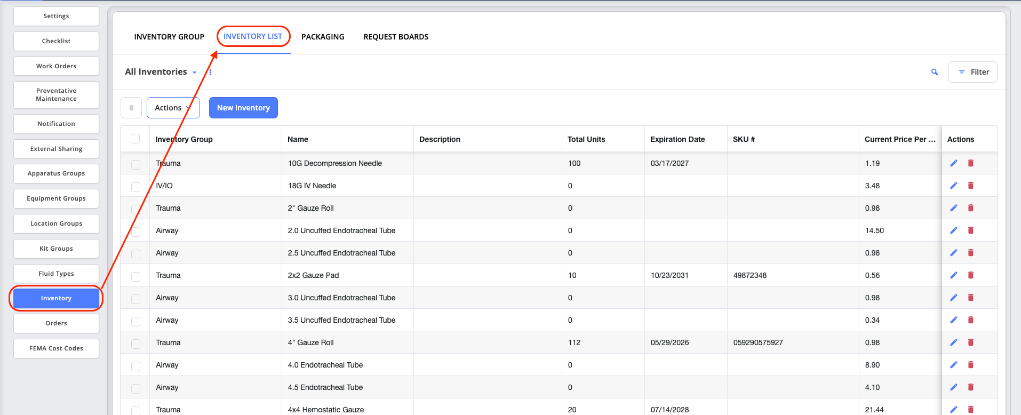Delete 2.0 Uncuffed Endotracheal Tube row
The height and width of the screenshot is (415, 1021).
pos(971,230)
